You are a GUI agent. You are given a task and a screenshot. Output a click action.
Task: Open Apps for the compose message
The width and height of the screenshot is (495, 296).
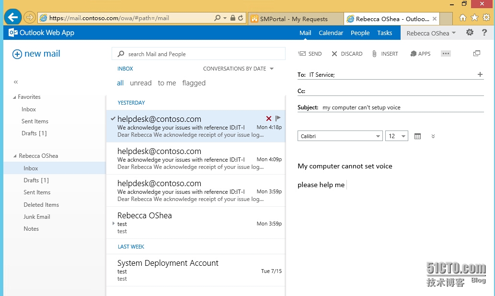point(420,54)
